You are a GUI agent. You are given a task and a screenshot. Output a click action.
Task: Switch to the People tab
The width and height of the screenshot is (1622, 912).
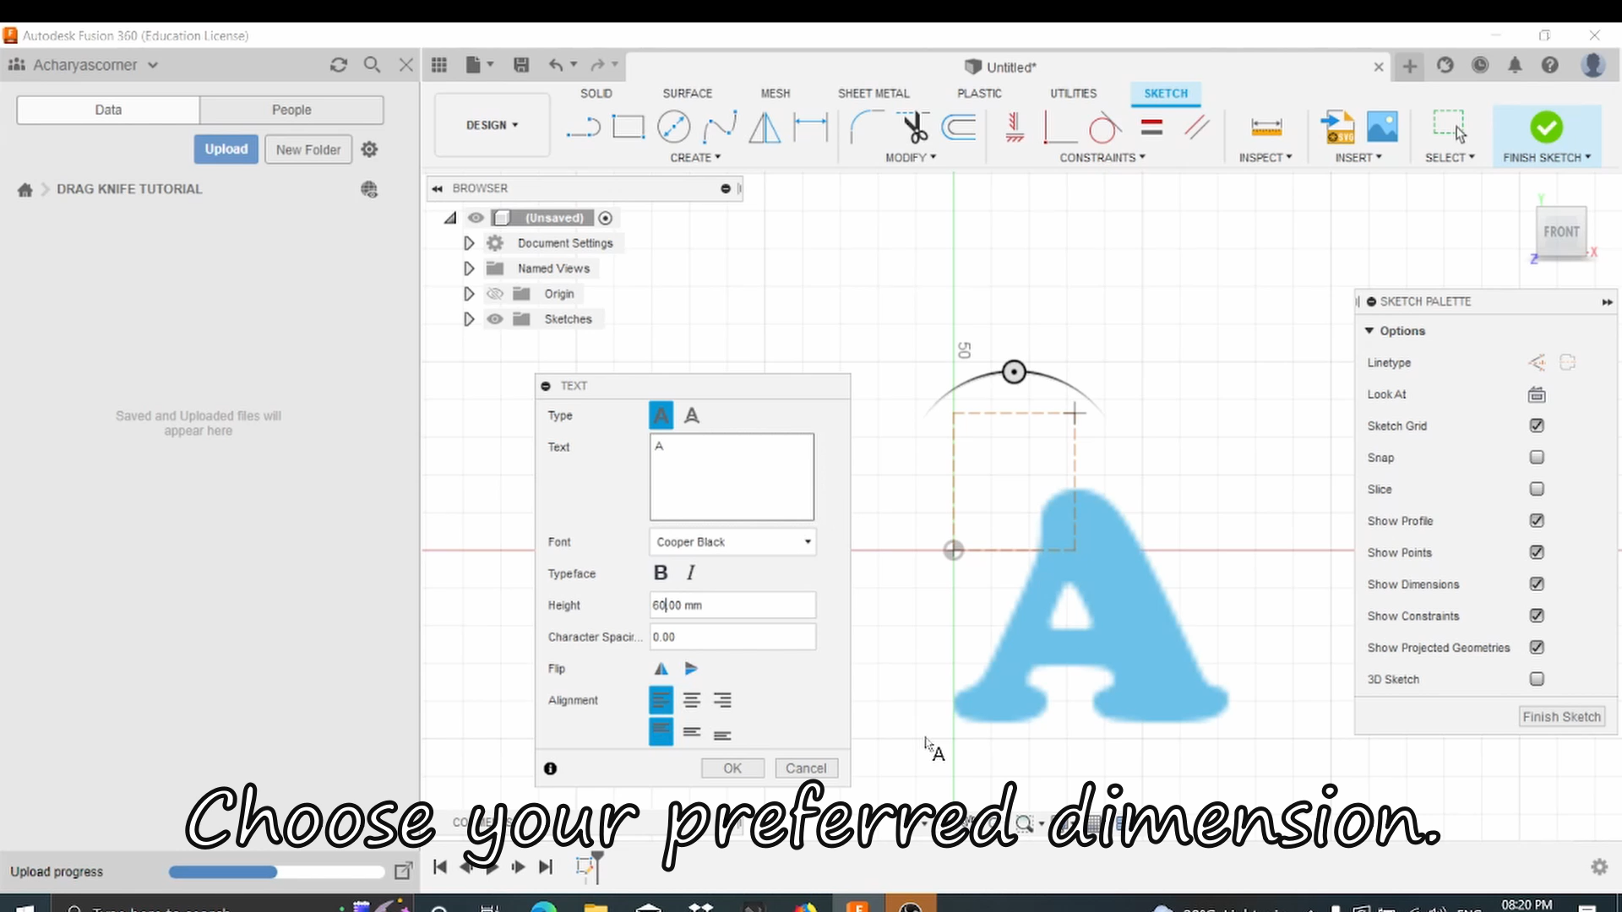click(x=291, y=110)
